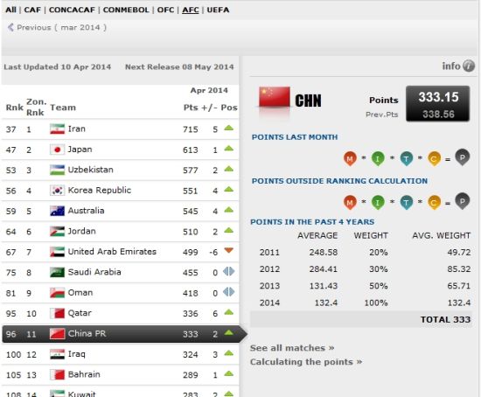
Task: Click the Team column header
Action: 63,108
